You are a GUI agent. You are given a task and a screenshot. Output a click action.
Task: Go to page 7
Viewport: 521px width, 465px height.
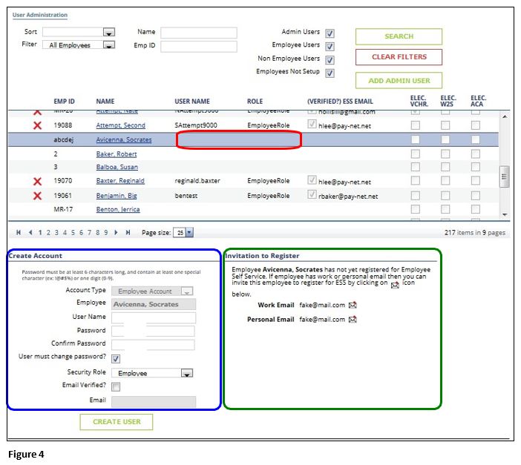89,233
